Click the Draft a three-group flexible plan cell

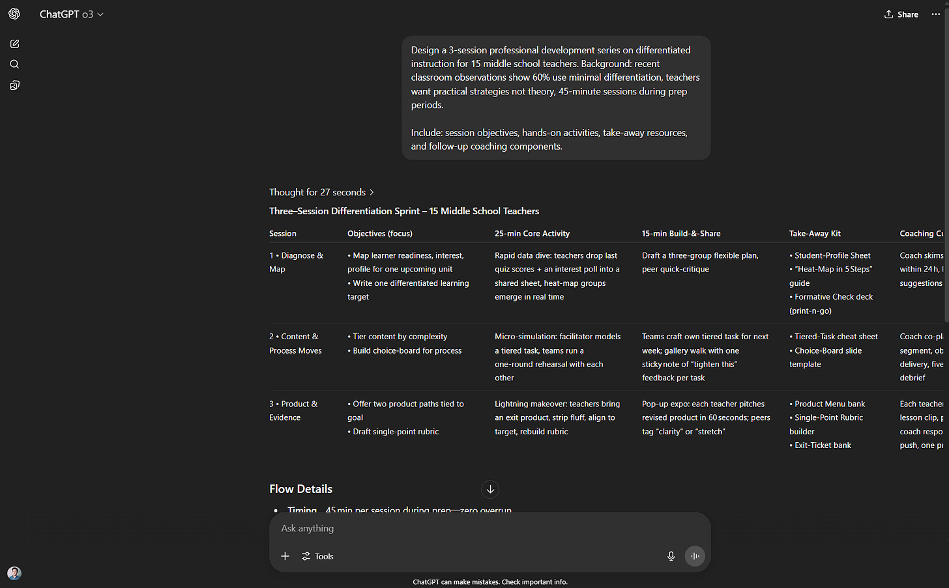tap(701, 262)
